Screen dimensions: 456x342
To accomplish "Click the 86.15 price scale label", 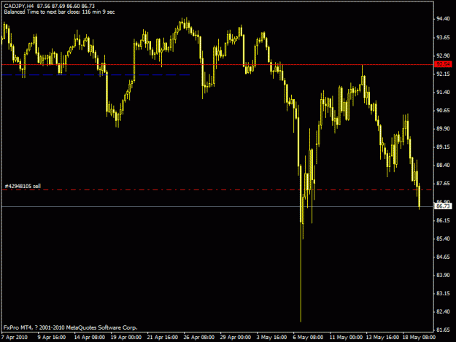I will coord(443,220).
